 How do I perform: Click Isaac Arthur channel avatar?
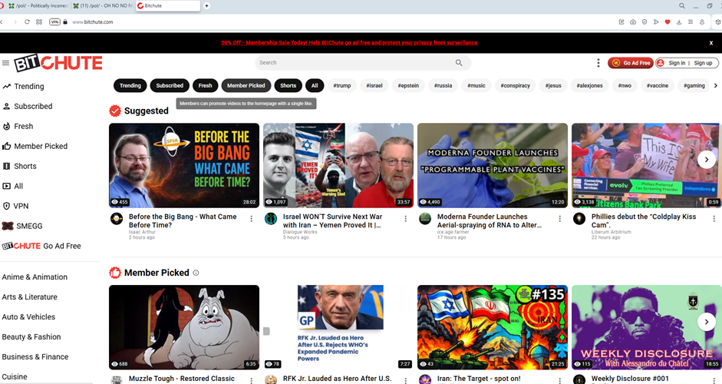[117, 219]
